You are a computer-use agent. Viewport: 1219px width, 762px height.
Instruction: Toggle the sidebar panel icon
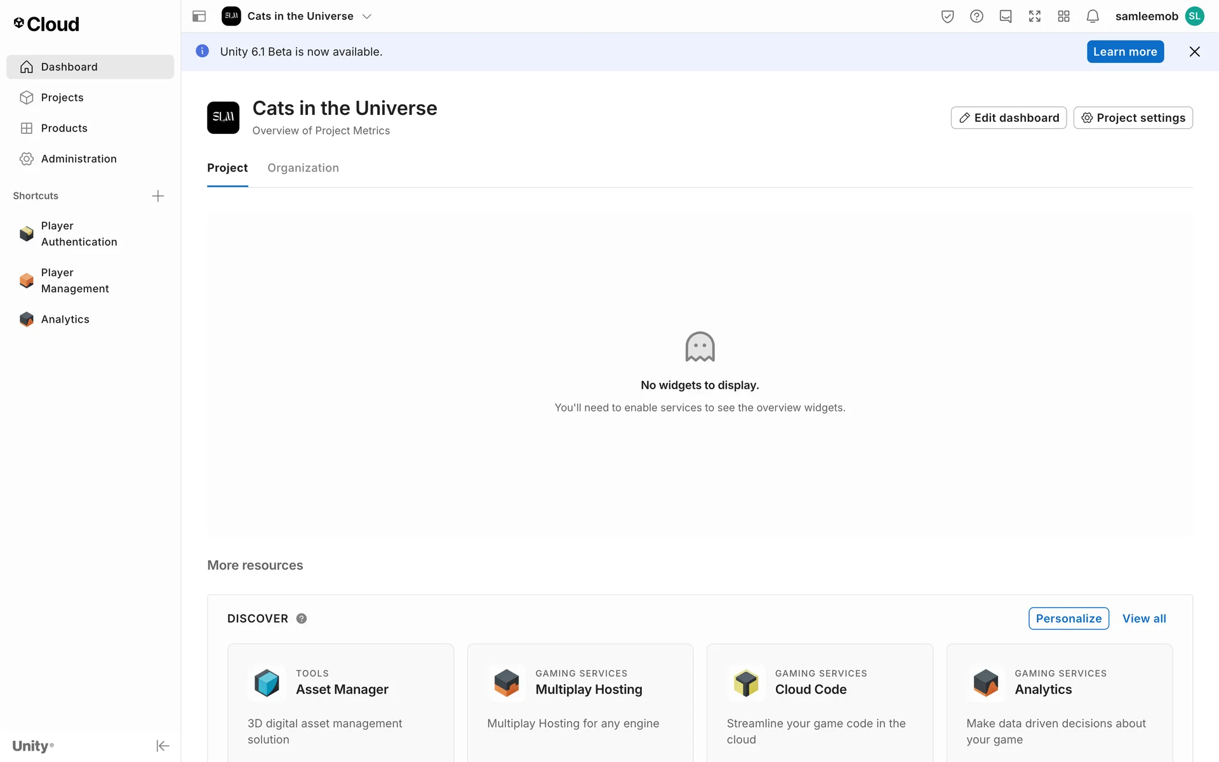199,17
